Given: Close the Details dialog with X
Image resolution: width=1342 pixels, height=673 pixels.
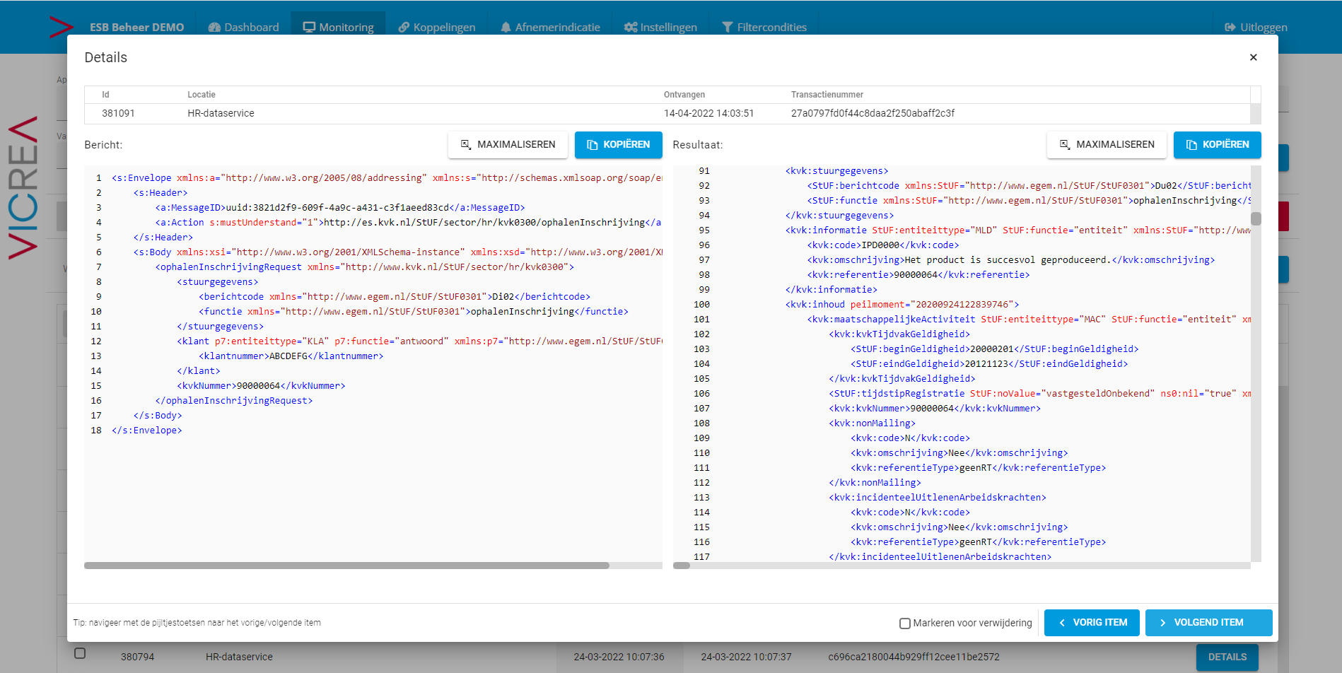Looking at the screenshot, I should click(x=1253, y=57).
